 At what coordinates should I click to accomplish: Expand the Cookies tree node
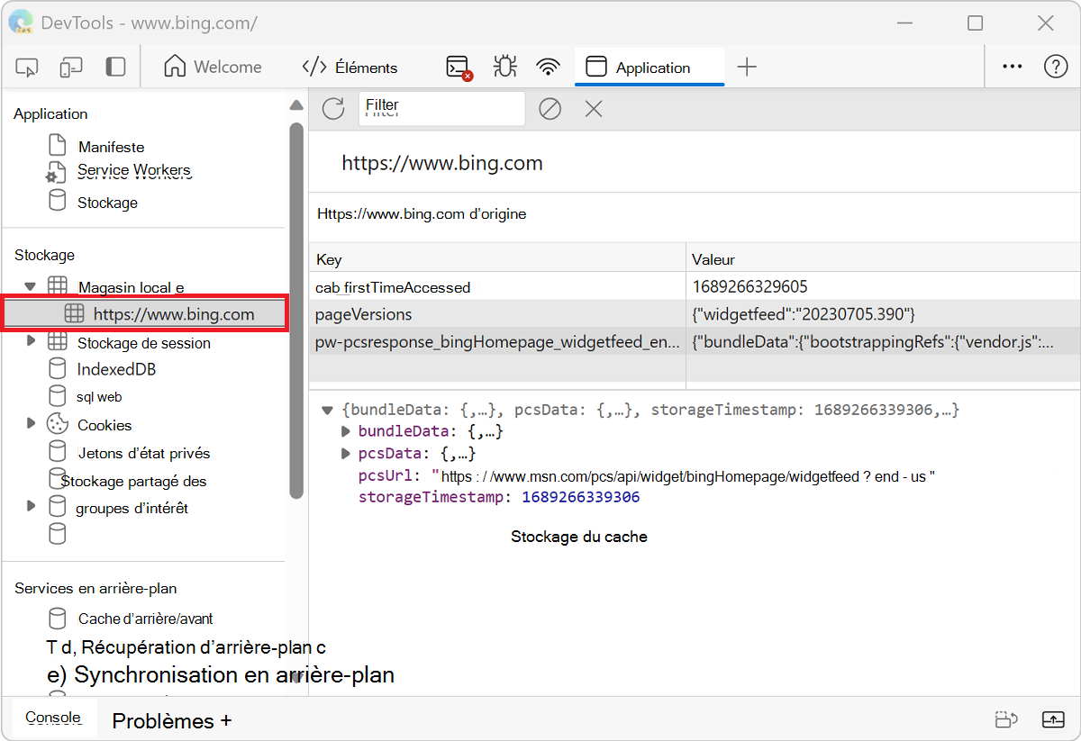(x=31, y=424)
